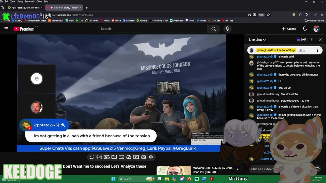This screenshot has height=183, width=326.
Task: Open pinned message three-dot menu
Action: (x=317, y=50)
